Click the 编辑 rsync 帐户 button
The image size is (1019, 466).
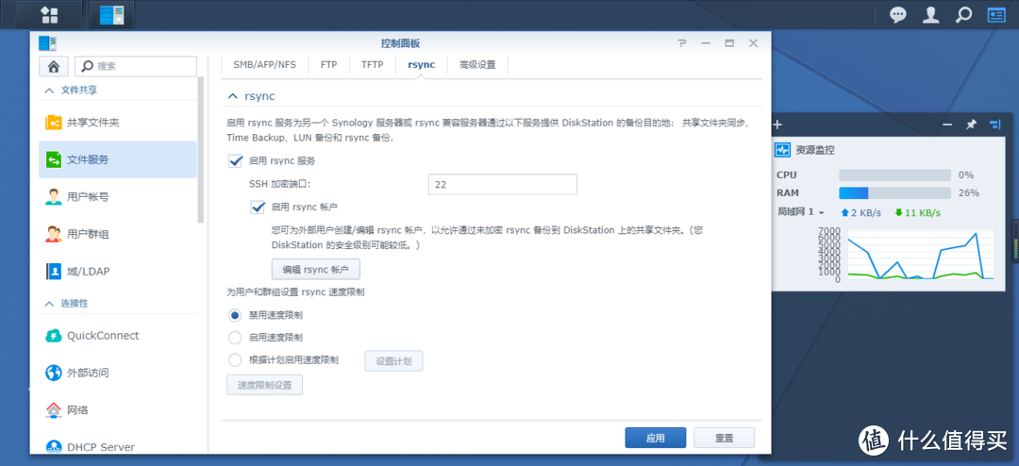coord(316,269)
